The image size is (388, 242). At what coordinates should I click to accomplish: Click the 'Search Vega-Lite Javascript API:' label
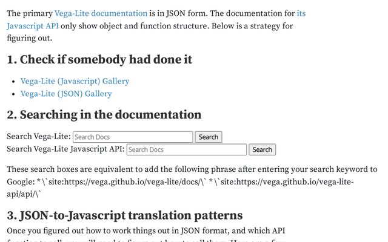65,149
